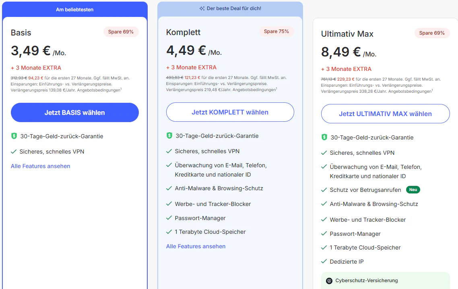This screenshot has width=458, height=289.
Task: Click green shield icon in Ultimativ Max plan
Action: point(324,137)
